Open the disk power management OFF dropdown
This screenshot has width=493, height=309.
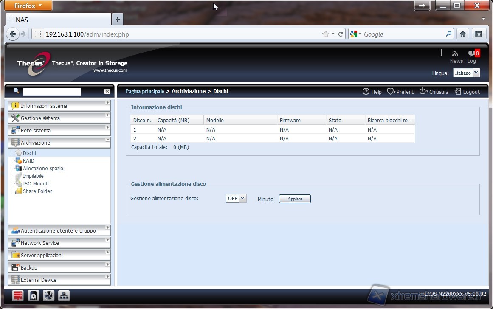(242, 198)
